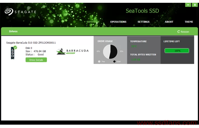This screenshot has height=128, width=199.
Task: Click the Used legend dot
Action: 114,61
